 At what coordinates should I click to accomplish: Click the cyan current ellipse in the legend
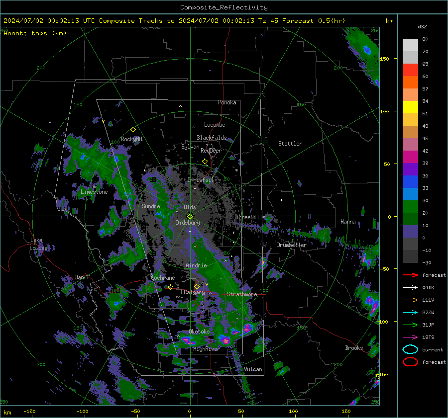[410, 349]
